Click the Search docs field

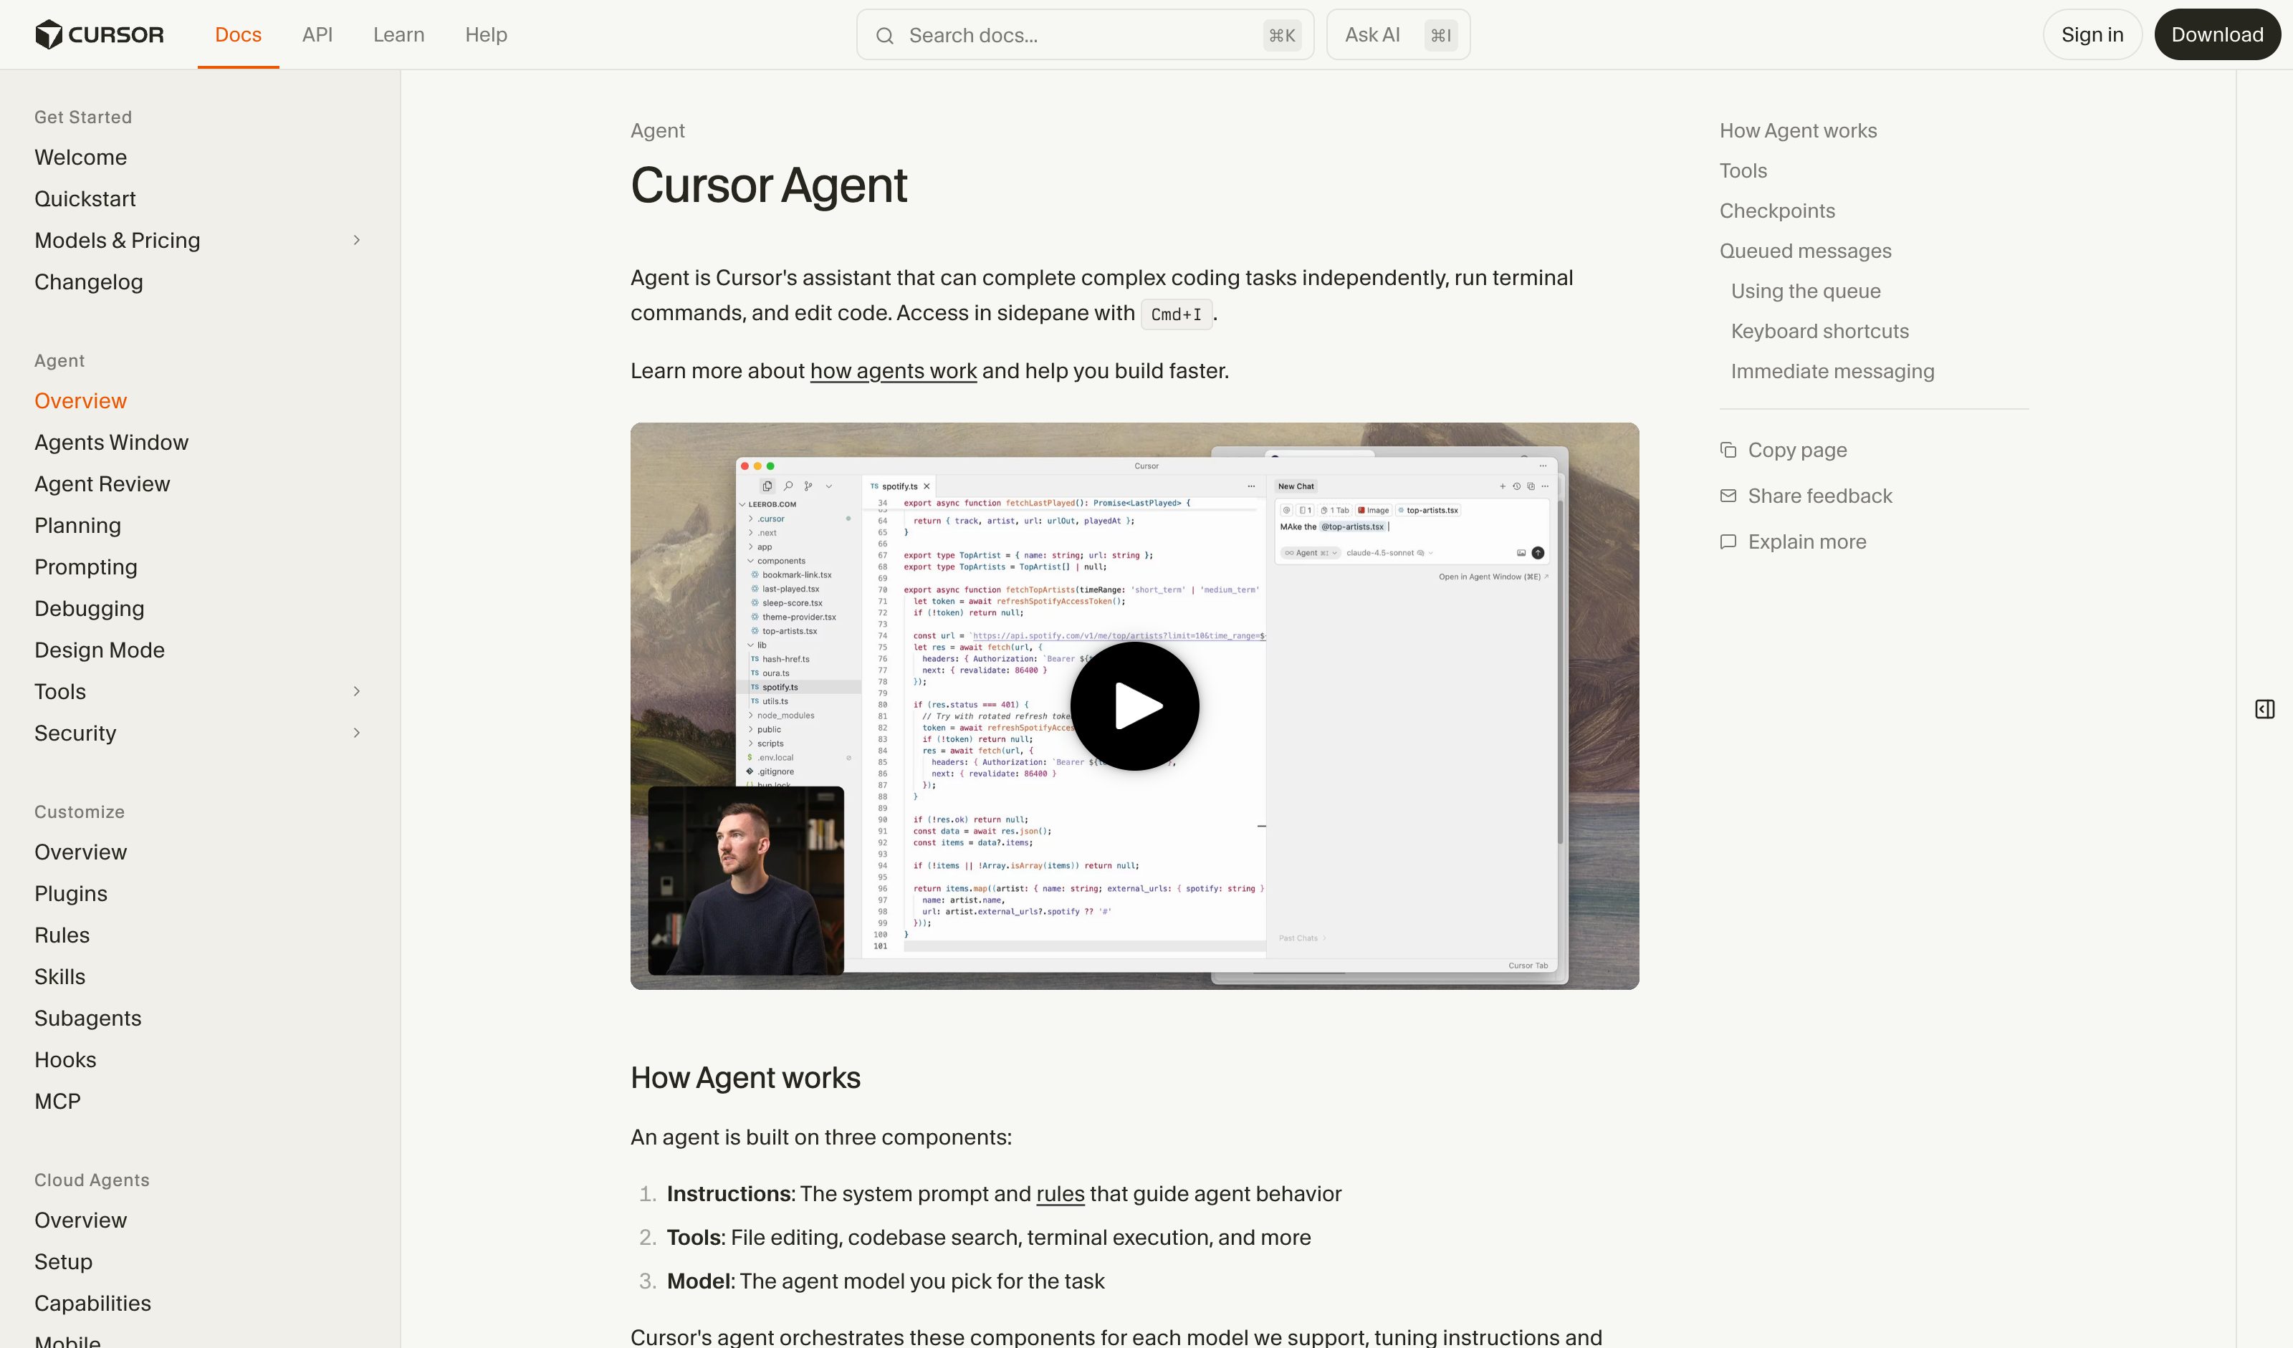1085,36
